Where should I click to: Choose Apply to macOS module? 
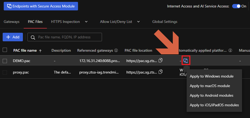tap(210, 86)
